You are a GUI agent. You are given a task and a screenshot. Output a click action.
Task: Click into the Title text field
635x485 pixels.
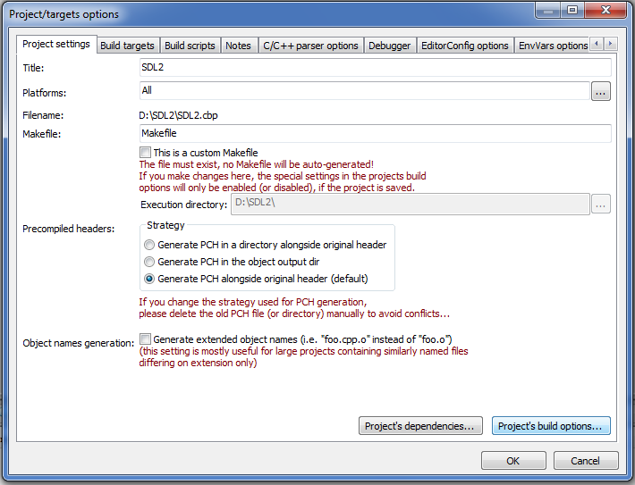[375, 68]
